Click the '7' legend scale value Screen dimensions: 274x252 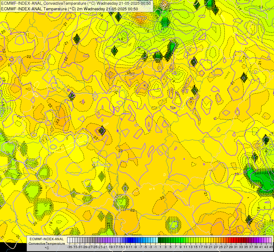coord(175,247)
